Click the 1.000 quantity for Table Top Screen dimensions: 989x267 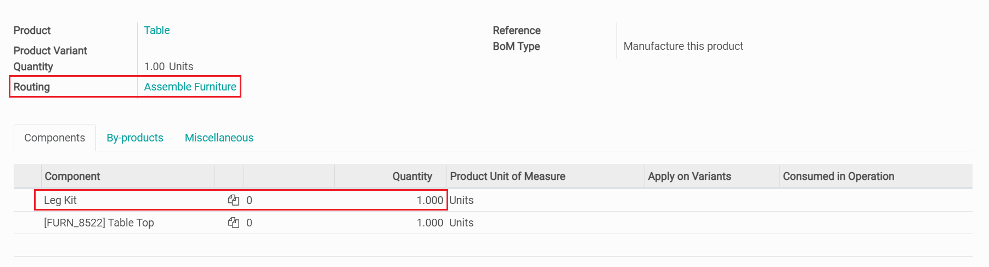coord(429,223)
